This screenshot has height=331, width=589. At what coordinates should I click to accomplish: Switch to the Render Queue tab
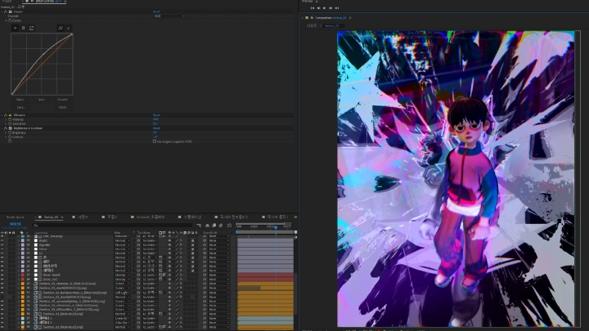pos(16,217)
